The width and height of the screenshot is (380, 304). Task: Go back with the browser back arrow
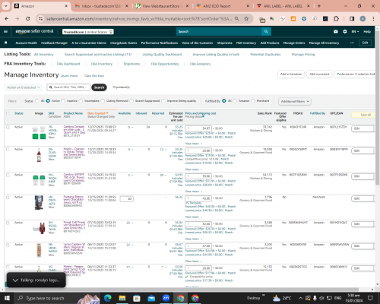[x=7, y=18]
